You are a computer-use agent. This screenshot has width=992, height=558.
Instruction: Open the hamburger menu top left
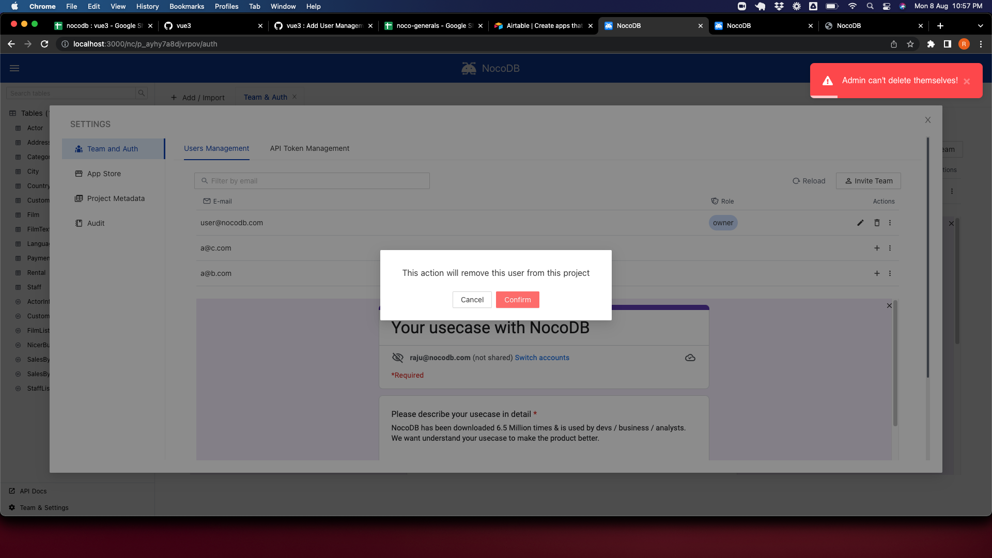(x=14, y=68)
